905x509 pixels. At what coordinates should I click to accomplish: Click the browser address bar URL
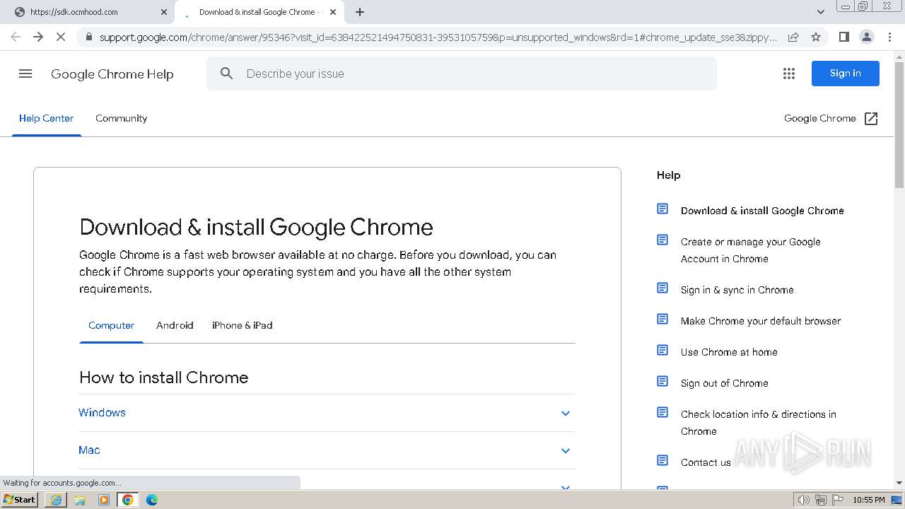pos(438,37)
